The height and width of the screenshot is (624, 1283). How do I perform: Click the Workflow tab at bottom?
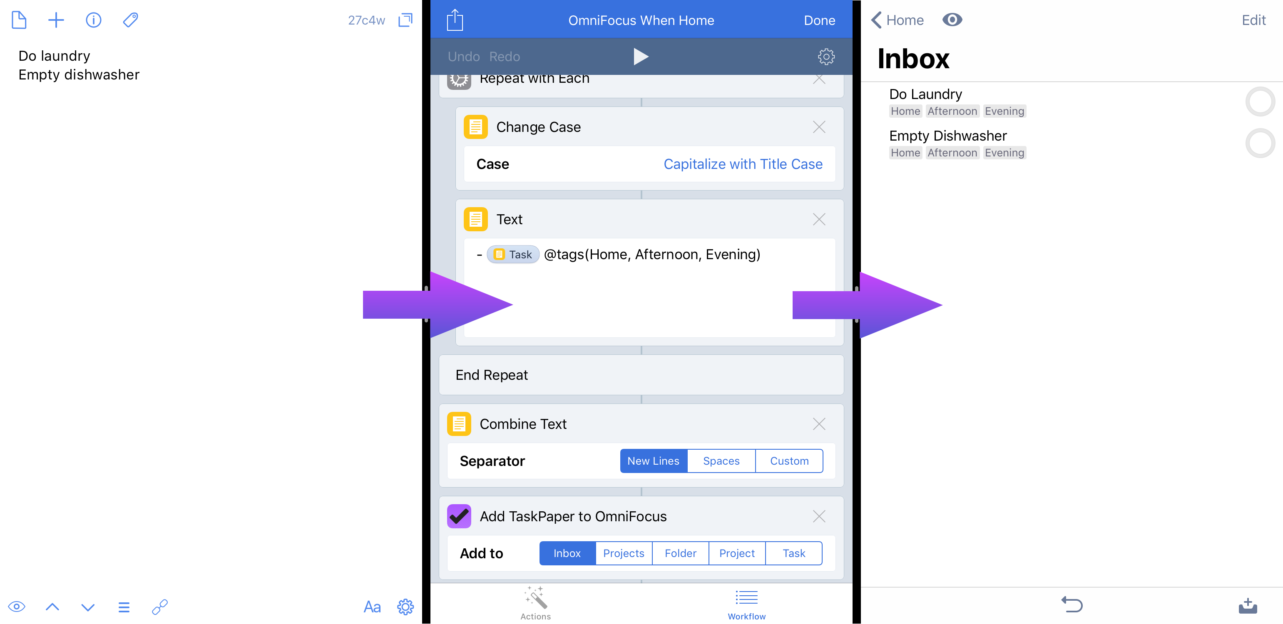tap(746, 604)
